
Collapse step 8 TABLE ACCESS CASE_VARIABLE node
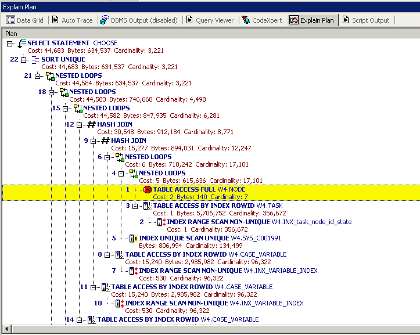tap(107, 254)
